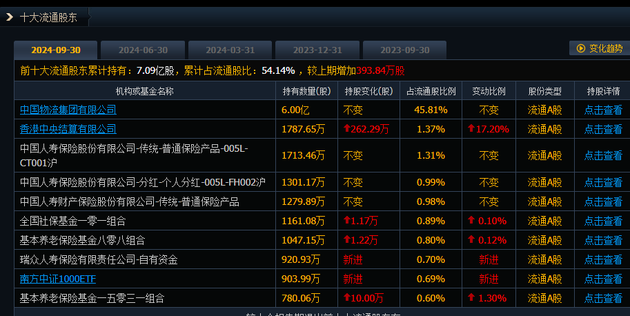Click the 占流通股比例 column header
Image resolution: width=630 pixels, height=316 pixels.
click(431, 91)
